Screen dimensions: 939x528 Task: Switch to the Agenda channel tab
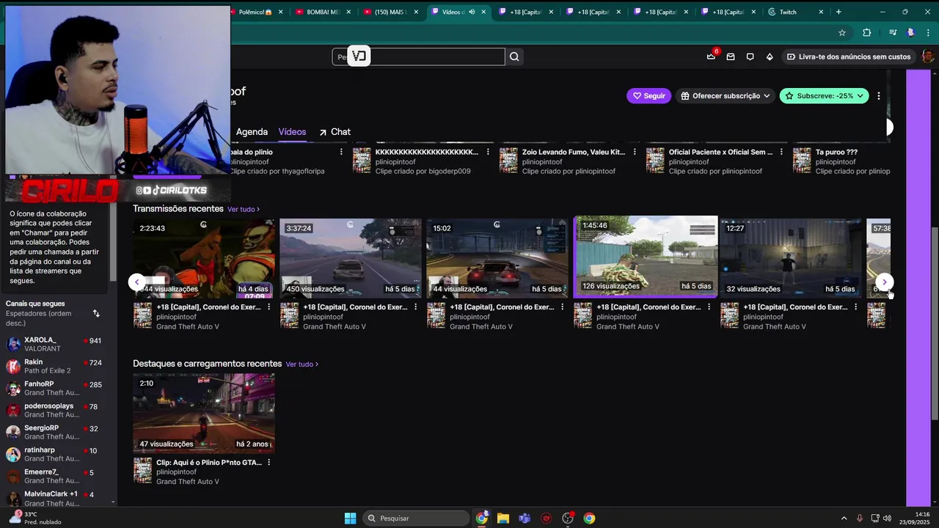tap(252, 132)
